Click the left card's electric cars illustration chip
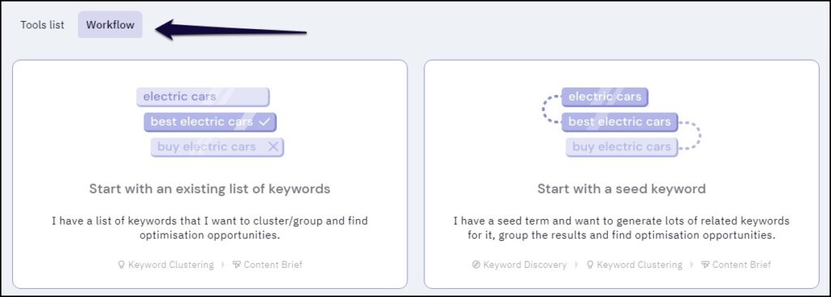This screenshot has height=297, width=831. (x=203, y=97)
